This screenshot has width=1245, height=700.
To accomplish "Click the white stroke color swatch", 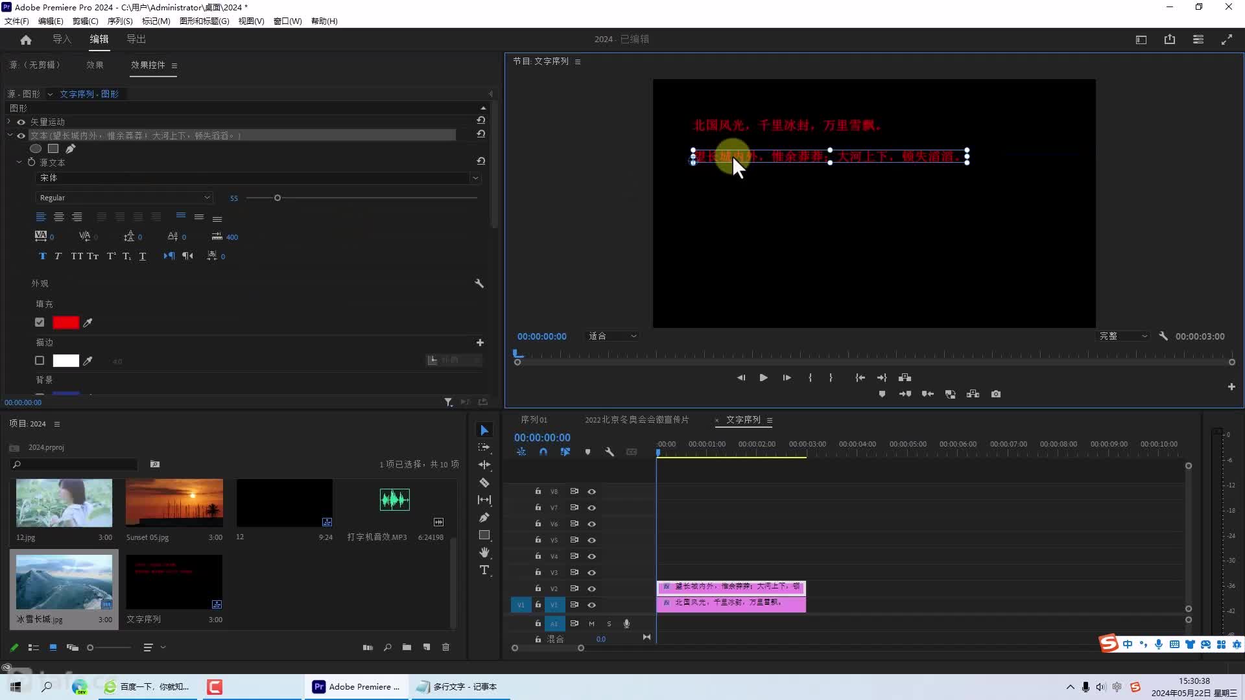I will click(x=65, y=360).
